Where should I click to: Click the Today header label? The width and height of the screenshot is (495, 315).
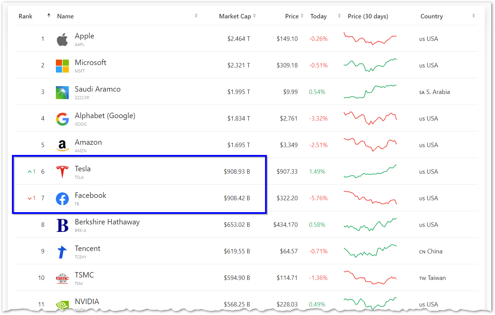(x=319, y=16)
